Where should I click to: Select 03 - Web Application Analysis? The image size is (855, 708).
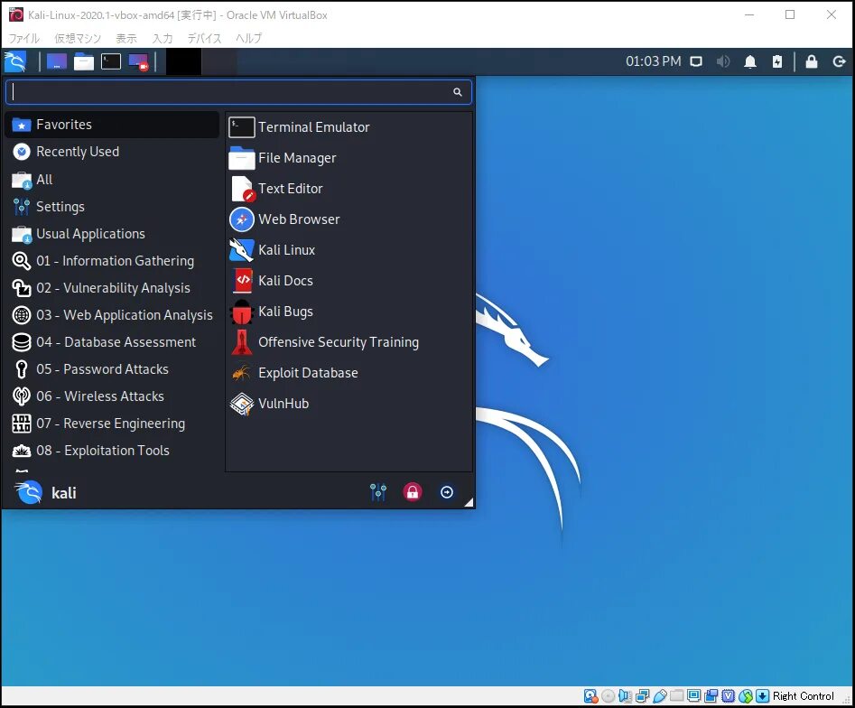pos(112,315)
